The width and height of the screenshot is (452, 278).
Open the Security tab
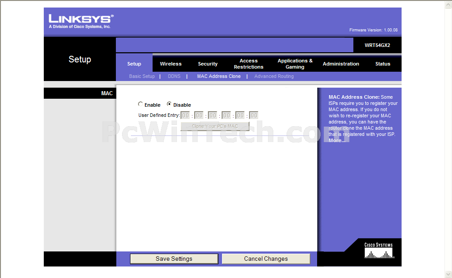[x=207, y=64]
